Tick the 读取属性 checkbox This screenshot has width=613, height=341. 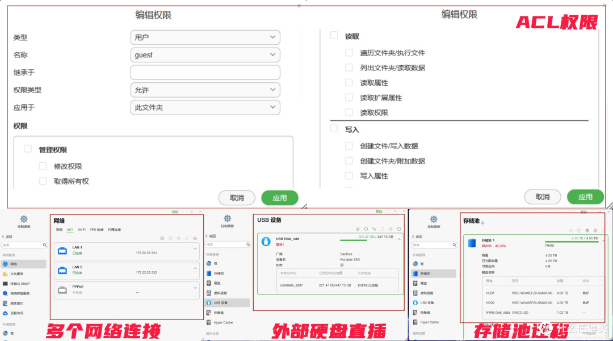click(x=349, y=82)
